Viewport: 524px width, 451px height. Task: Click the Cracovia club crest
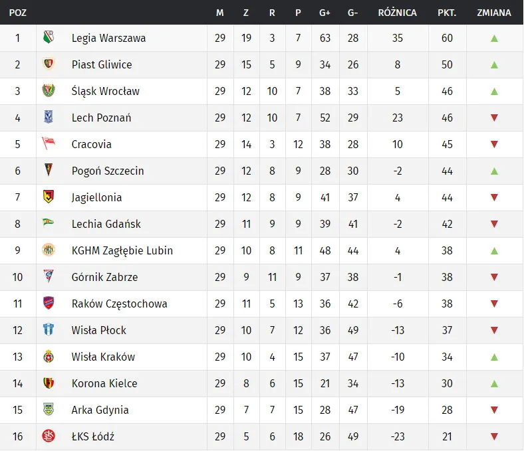tap(48, 144)
